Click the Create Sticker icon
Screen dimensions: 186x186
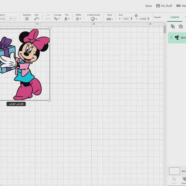pyautogui.click(x=94, y=19)
